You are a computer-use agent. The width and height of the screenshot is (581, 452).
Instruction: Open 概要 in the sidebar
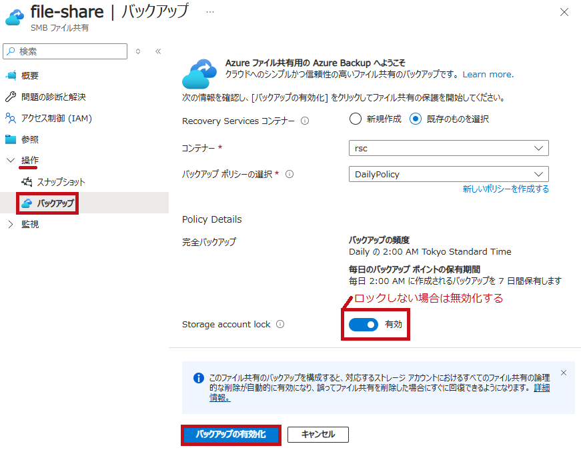(x=29, y=75)
